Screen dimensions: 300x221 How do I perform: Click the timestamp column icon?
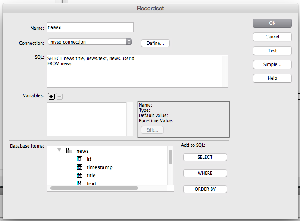(x=79, y=167)
